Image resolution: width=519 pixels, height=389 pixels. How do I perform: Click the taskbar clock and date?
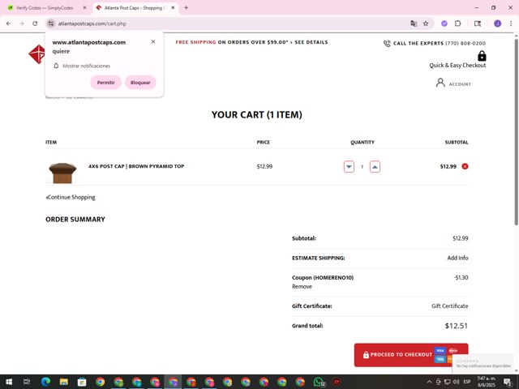[x=487, y=382]
